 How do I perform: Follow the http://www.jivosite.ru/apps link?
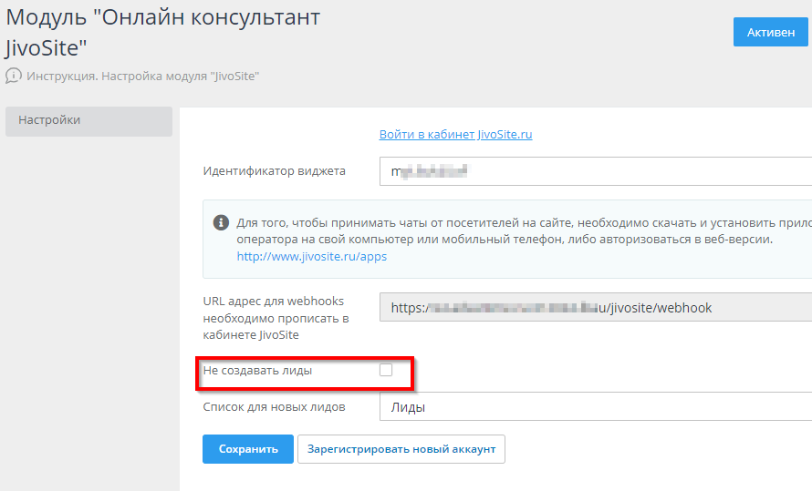click(312, 257)
